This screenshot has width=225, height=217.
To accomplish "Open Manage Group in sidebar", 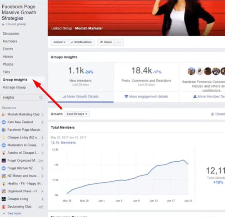I will [x=14, y=87].
